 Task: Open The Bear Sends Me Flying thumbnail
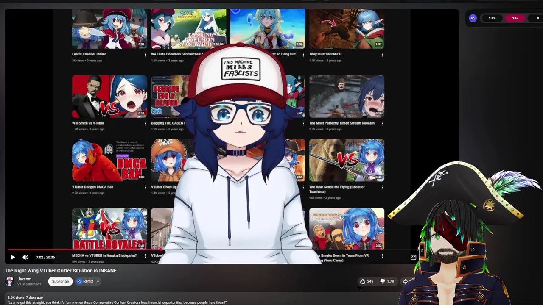(347, 160)
